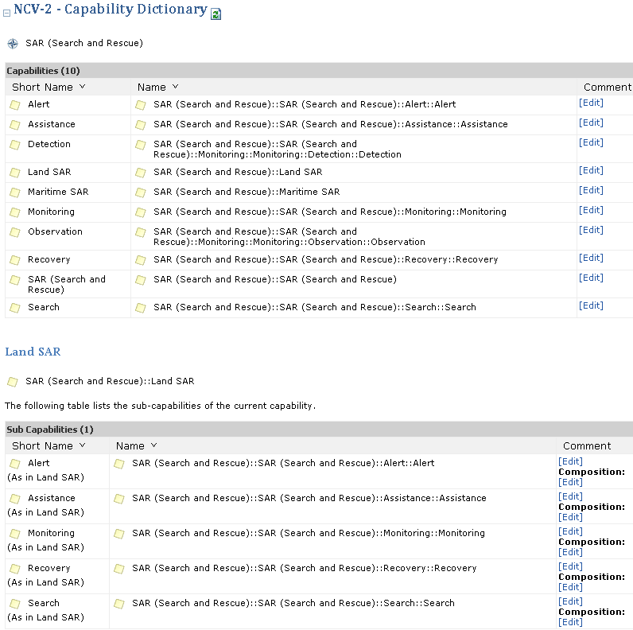Open Short Name sort dropdown in Capabilities table
The image size is (633, 630).
[x=83, y=87]
